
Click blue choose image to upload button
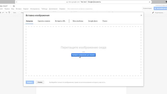(x=83, y=55)
